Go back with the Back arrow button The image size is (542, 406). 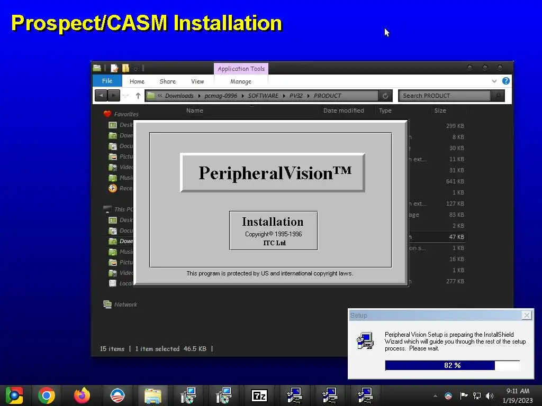(x=101, y=96)
